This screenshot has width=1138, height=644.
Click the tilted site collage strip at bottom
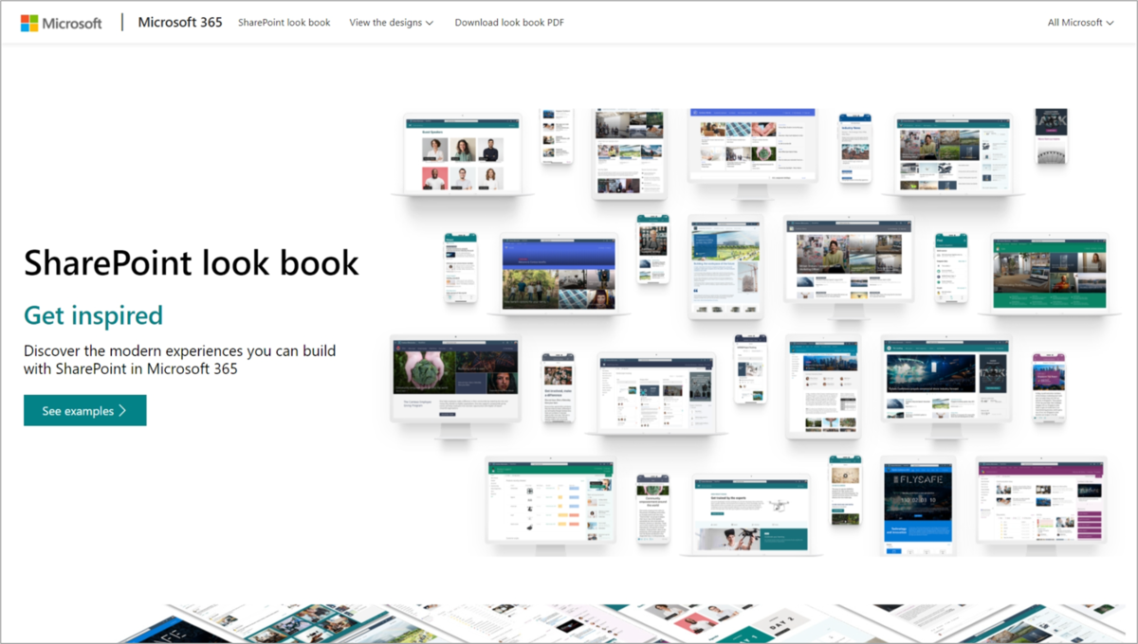[x=569, y=625]
